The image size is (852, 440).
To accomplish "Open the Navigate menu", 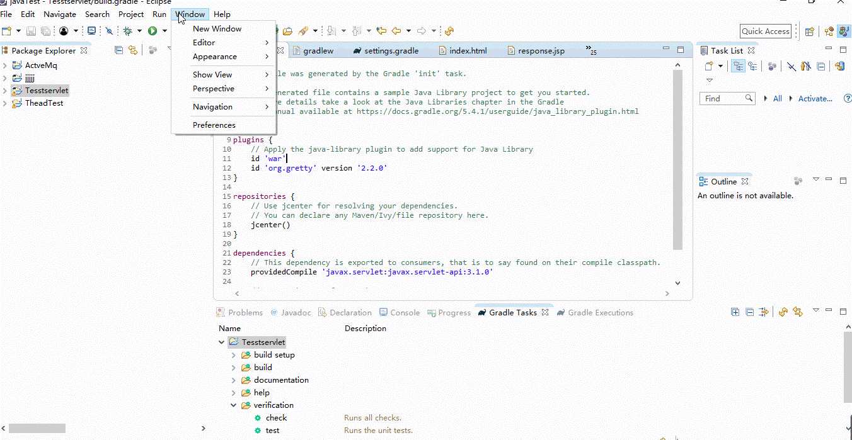I will (60, 14).
